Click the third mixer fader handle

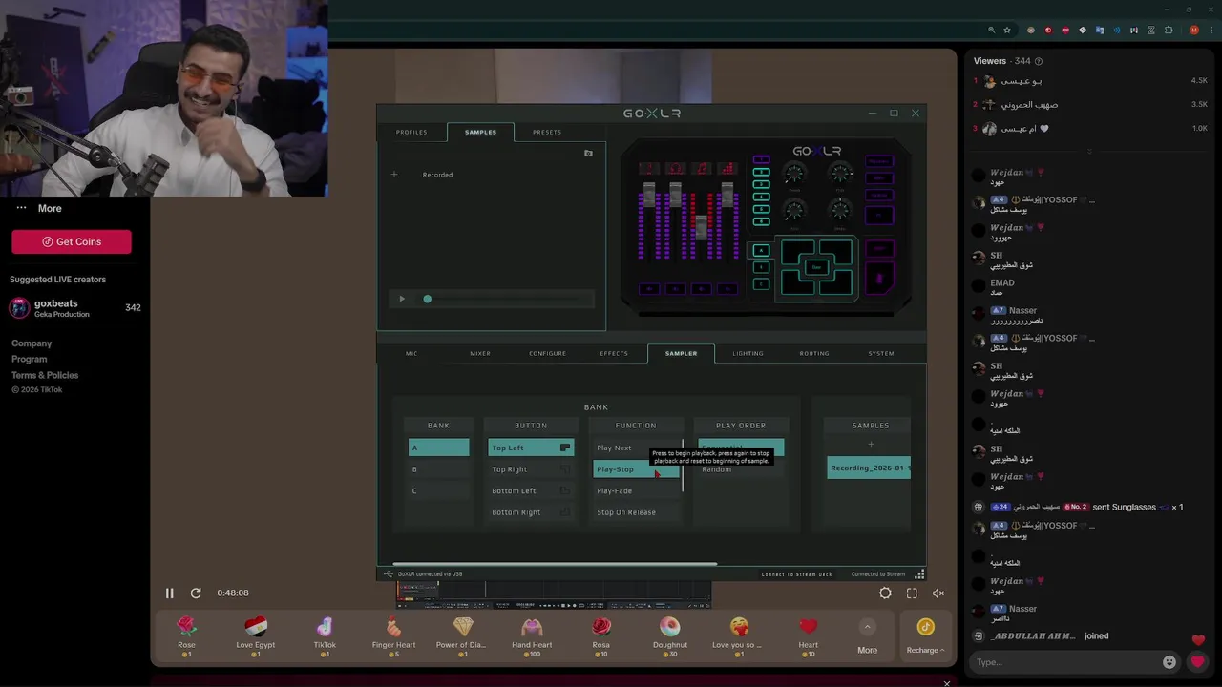click(x=702, y=227)
